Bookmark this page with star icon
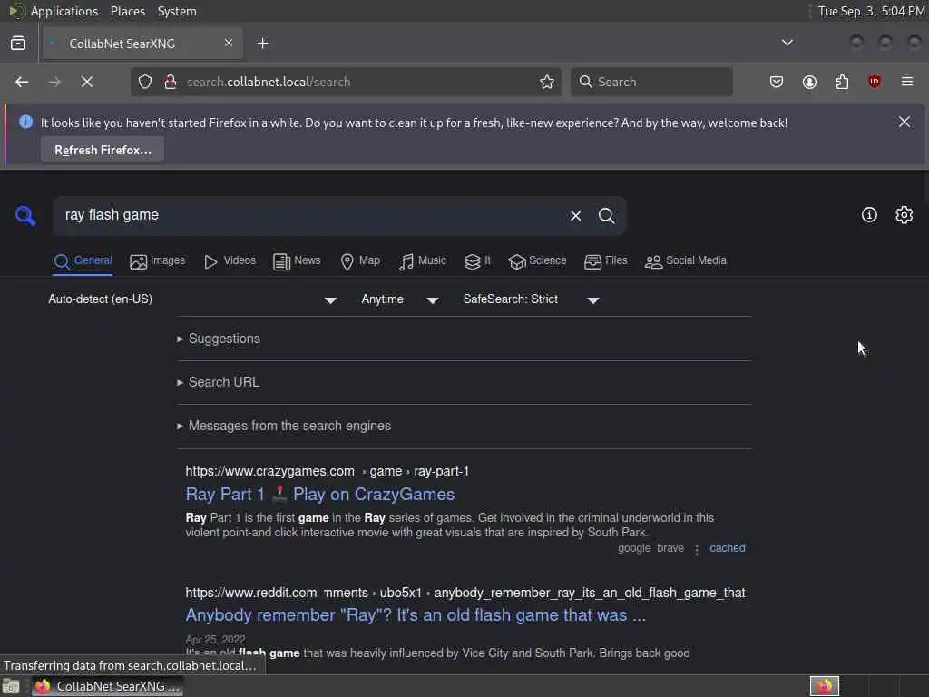Viewport: 929px width, 697px height. click(547, 82)
